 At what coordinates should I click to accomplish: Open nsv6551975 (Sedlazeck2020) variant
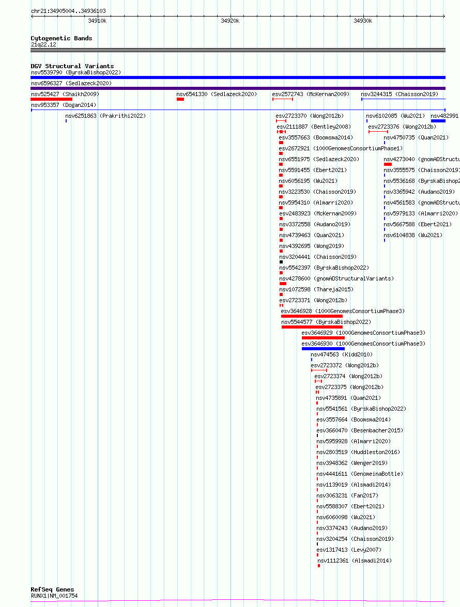click(319, 159)
